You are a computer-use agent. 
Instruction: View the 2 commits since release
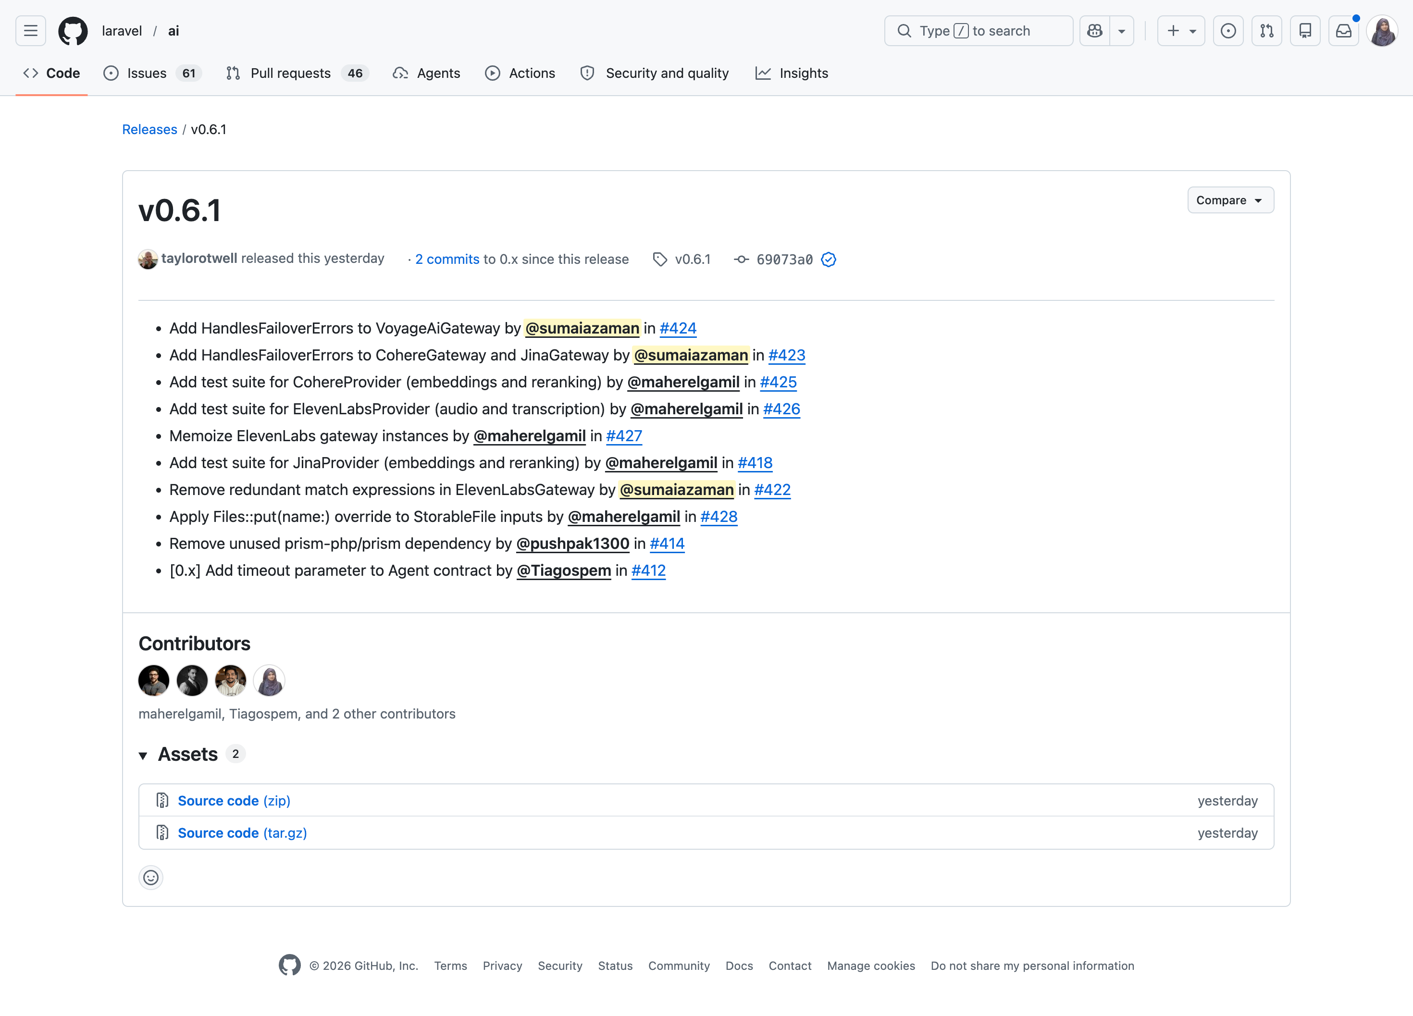[446, 259]
